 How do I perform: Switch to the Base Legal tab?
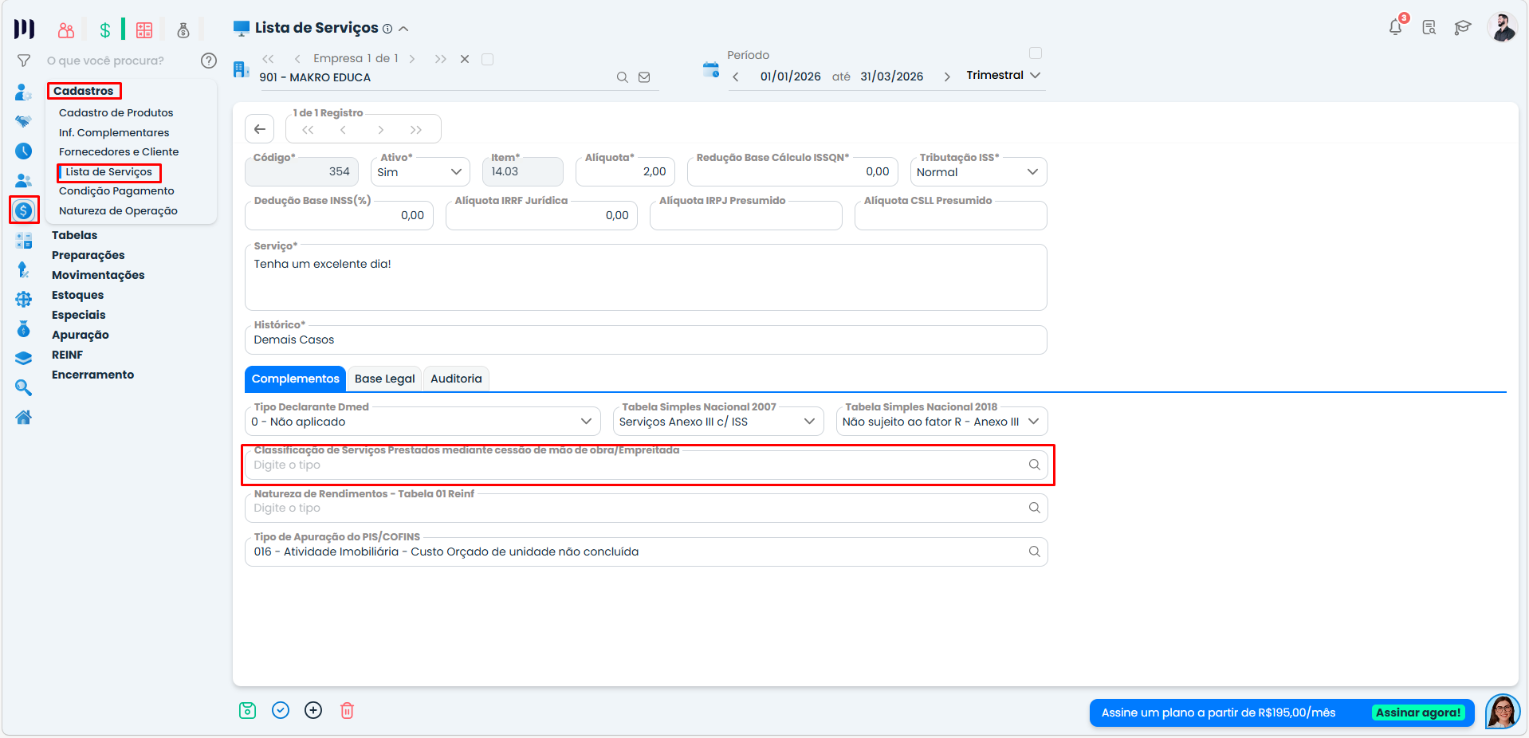point(384,379)
